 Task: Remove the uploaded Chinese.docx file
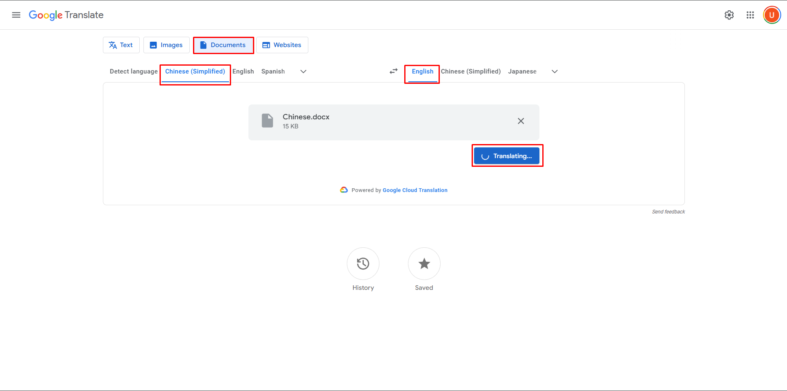tap(520, 121)
